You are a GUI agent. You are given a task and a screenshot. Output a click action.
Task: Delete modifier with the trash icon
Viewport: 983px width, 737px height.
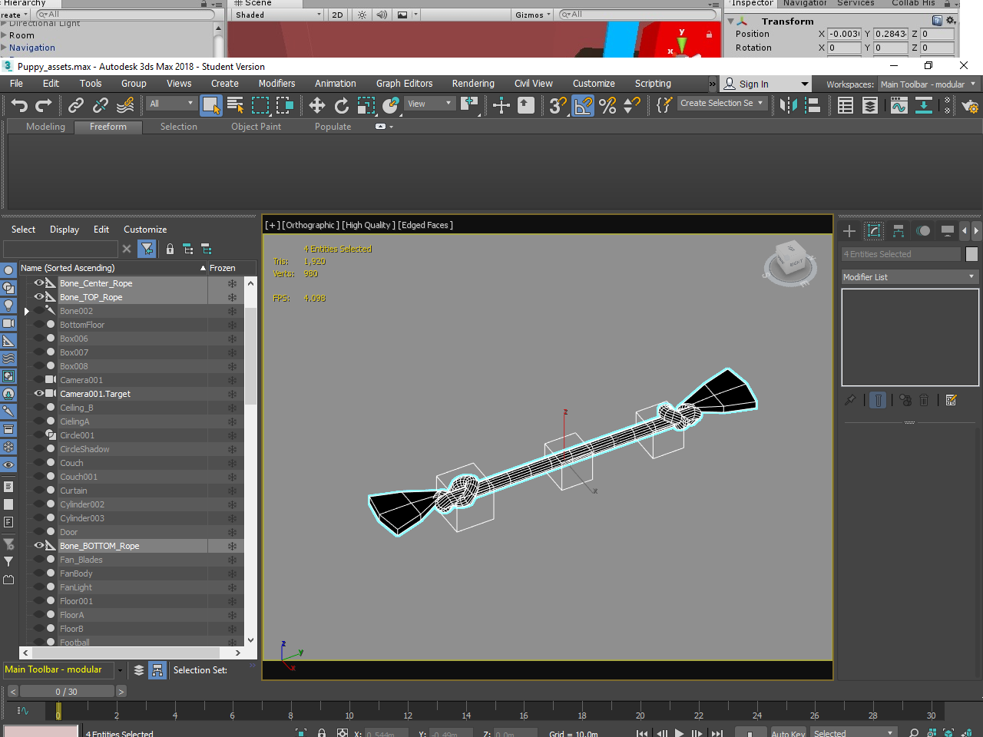(x=923, y=400)
